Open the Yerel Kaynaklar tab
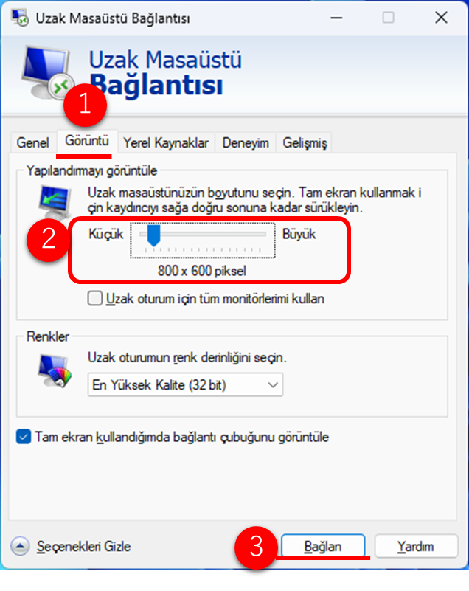 click(x=166, y=143)
